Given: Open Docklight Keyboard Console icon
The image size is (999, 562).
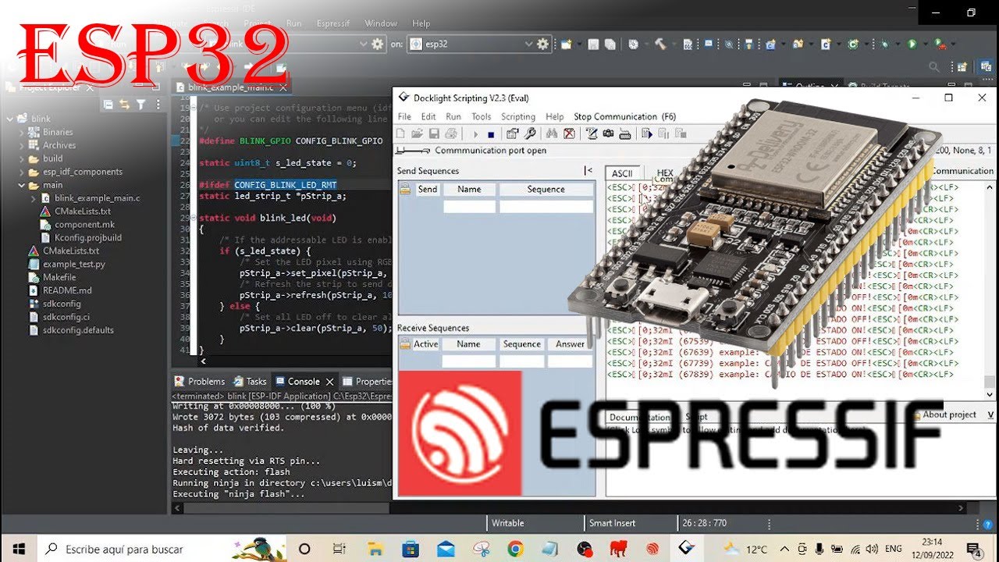Looking at the screenshot, I should click(624, 134).
